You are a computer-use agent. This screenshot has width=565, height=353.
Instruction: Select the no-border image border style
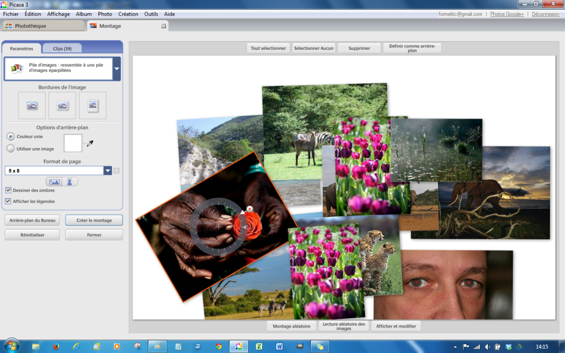coord(32,105)
